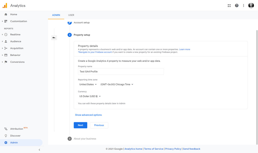Switch to the USER tab

[71, 15]
